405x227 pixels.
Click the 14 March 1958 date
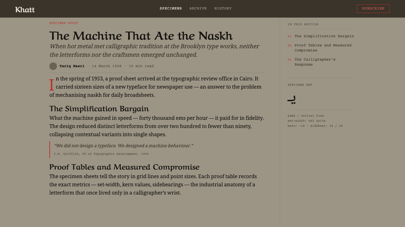pos(107,66)
